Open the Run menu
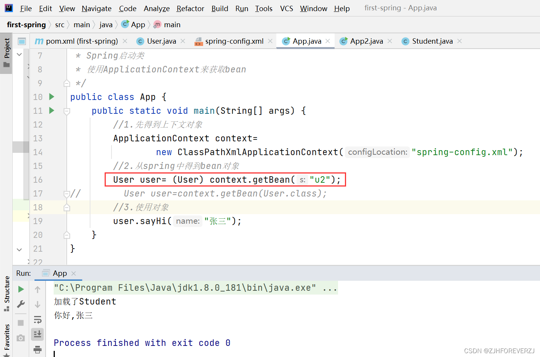Image resolution: width=540 pixels, height=357 pixels. [x=242, y=8]
